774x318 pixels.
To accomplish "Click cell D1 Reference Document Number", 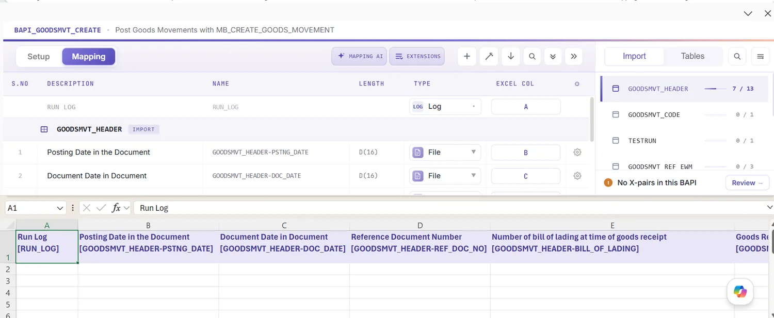I will click(x=420, y=247).
